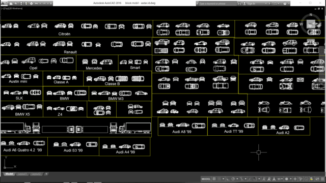Select the "BMW X5" text label
This screenshot has width=326, height=183.
click(22, 114)
